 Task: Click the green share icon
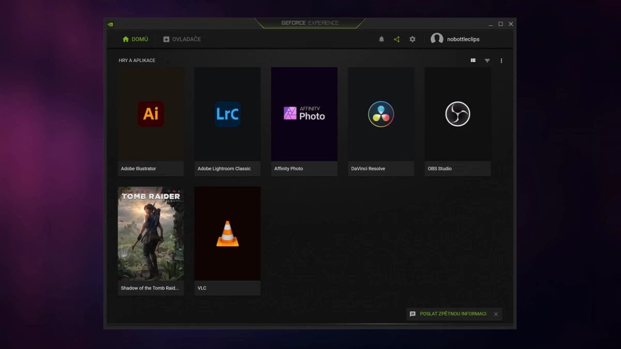pyautogui.click(x=397, y=39)
